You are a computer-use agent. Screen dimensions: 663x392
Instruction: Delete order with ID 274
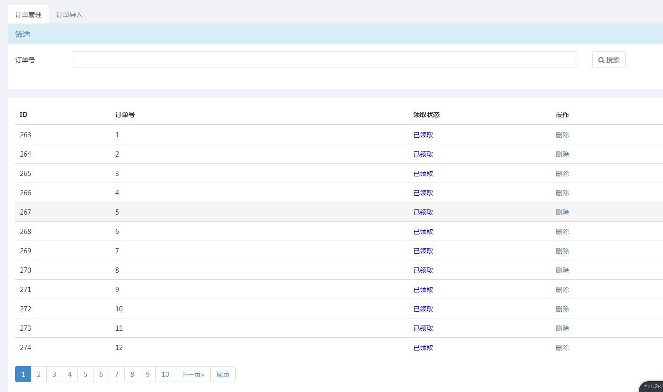pyautogui.click(x=562, y=348)
